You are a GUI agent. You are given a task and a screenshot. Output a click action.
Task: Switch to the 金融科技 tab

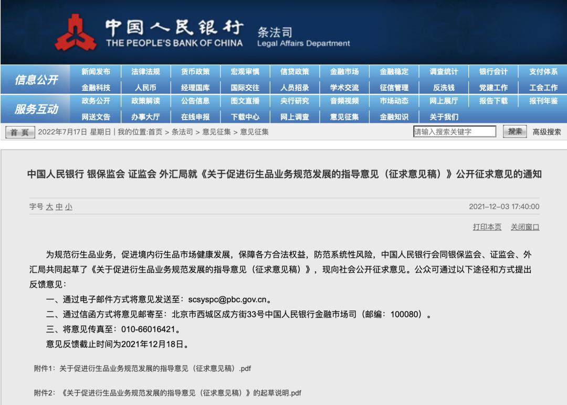(x=96, y=86)
